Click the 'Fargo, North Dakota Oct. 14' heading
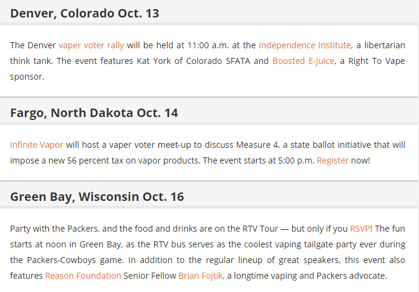419x292 pixels. coord(94,113)
